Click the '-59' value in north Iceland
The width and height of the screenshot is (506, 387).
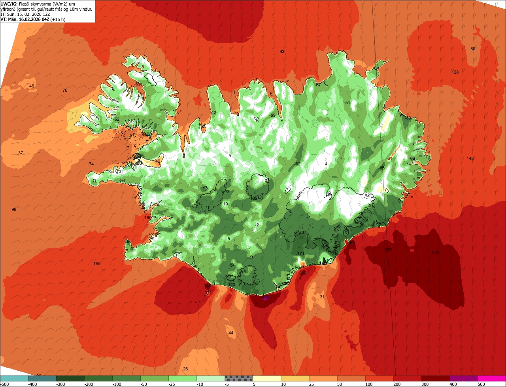(x=272, y=115)
